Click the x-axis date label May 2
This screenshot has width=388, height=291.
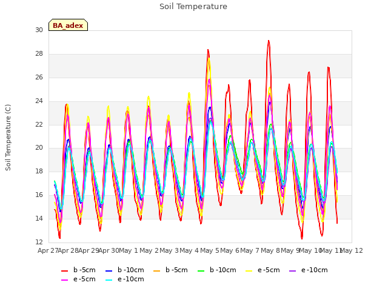click(x=149, y=251)
